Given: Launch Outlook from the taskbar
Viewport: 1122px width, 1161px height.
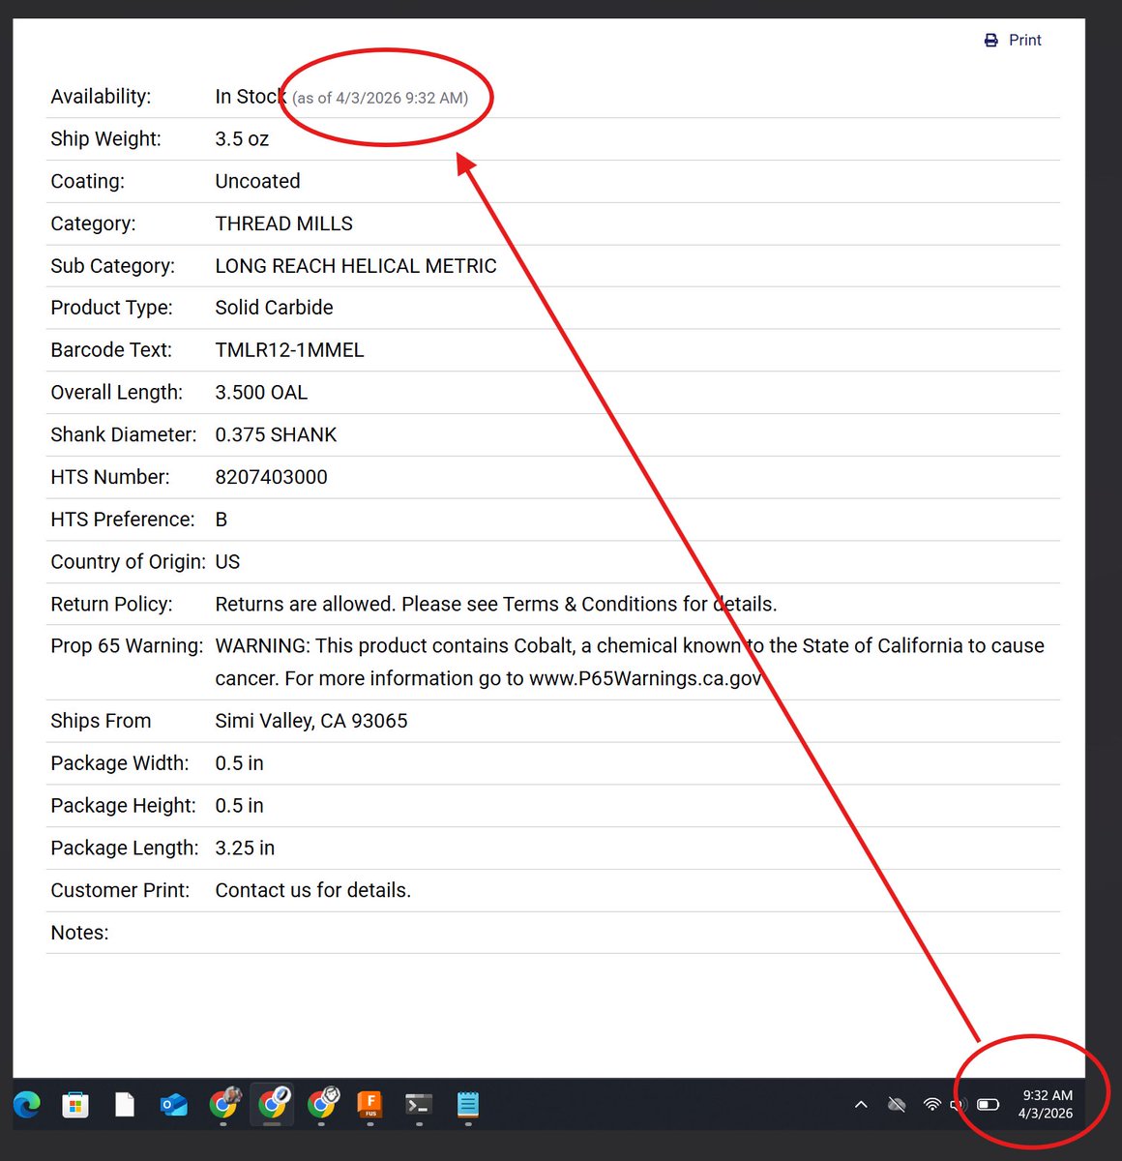Looking at the screenshot, I should pyautogui.click(x=174, y=1104).
